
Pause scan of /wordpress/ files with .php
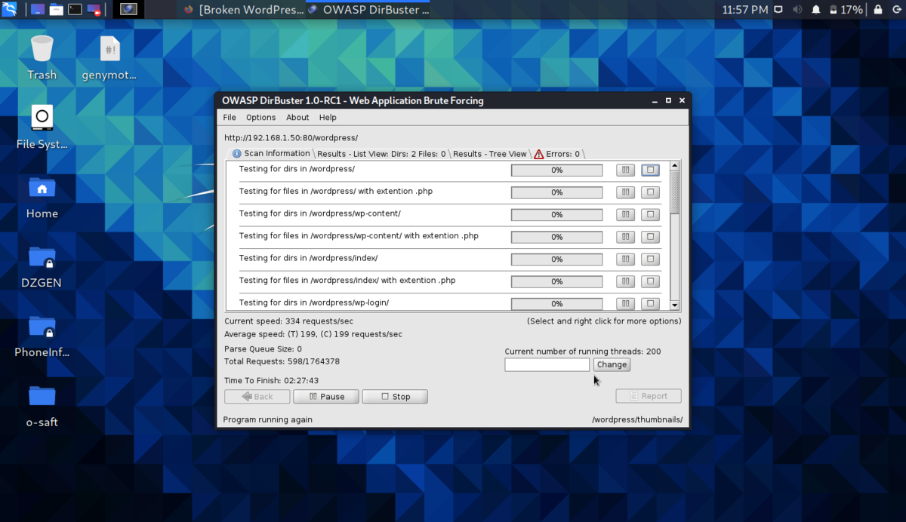pos(625,192)
